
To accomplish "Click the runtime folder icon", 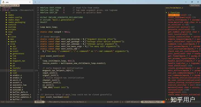I will (6, 27).
